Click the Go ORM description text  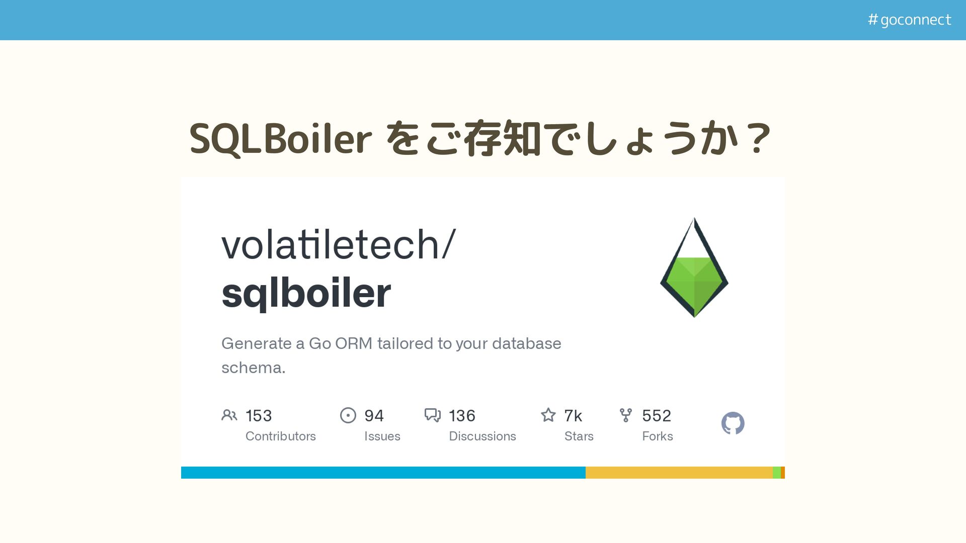point(391,344)
